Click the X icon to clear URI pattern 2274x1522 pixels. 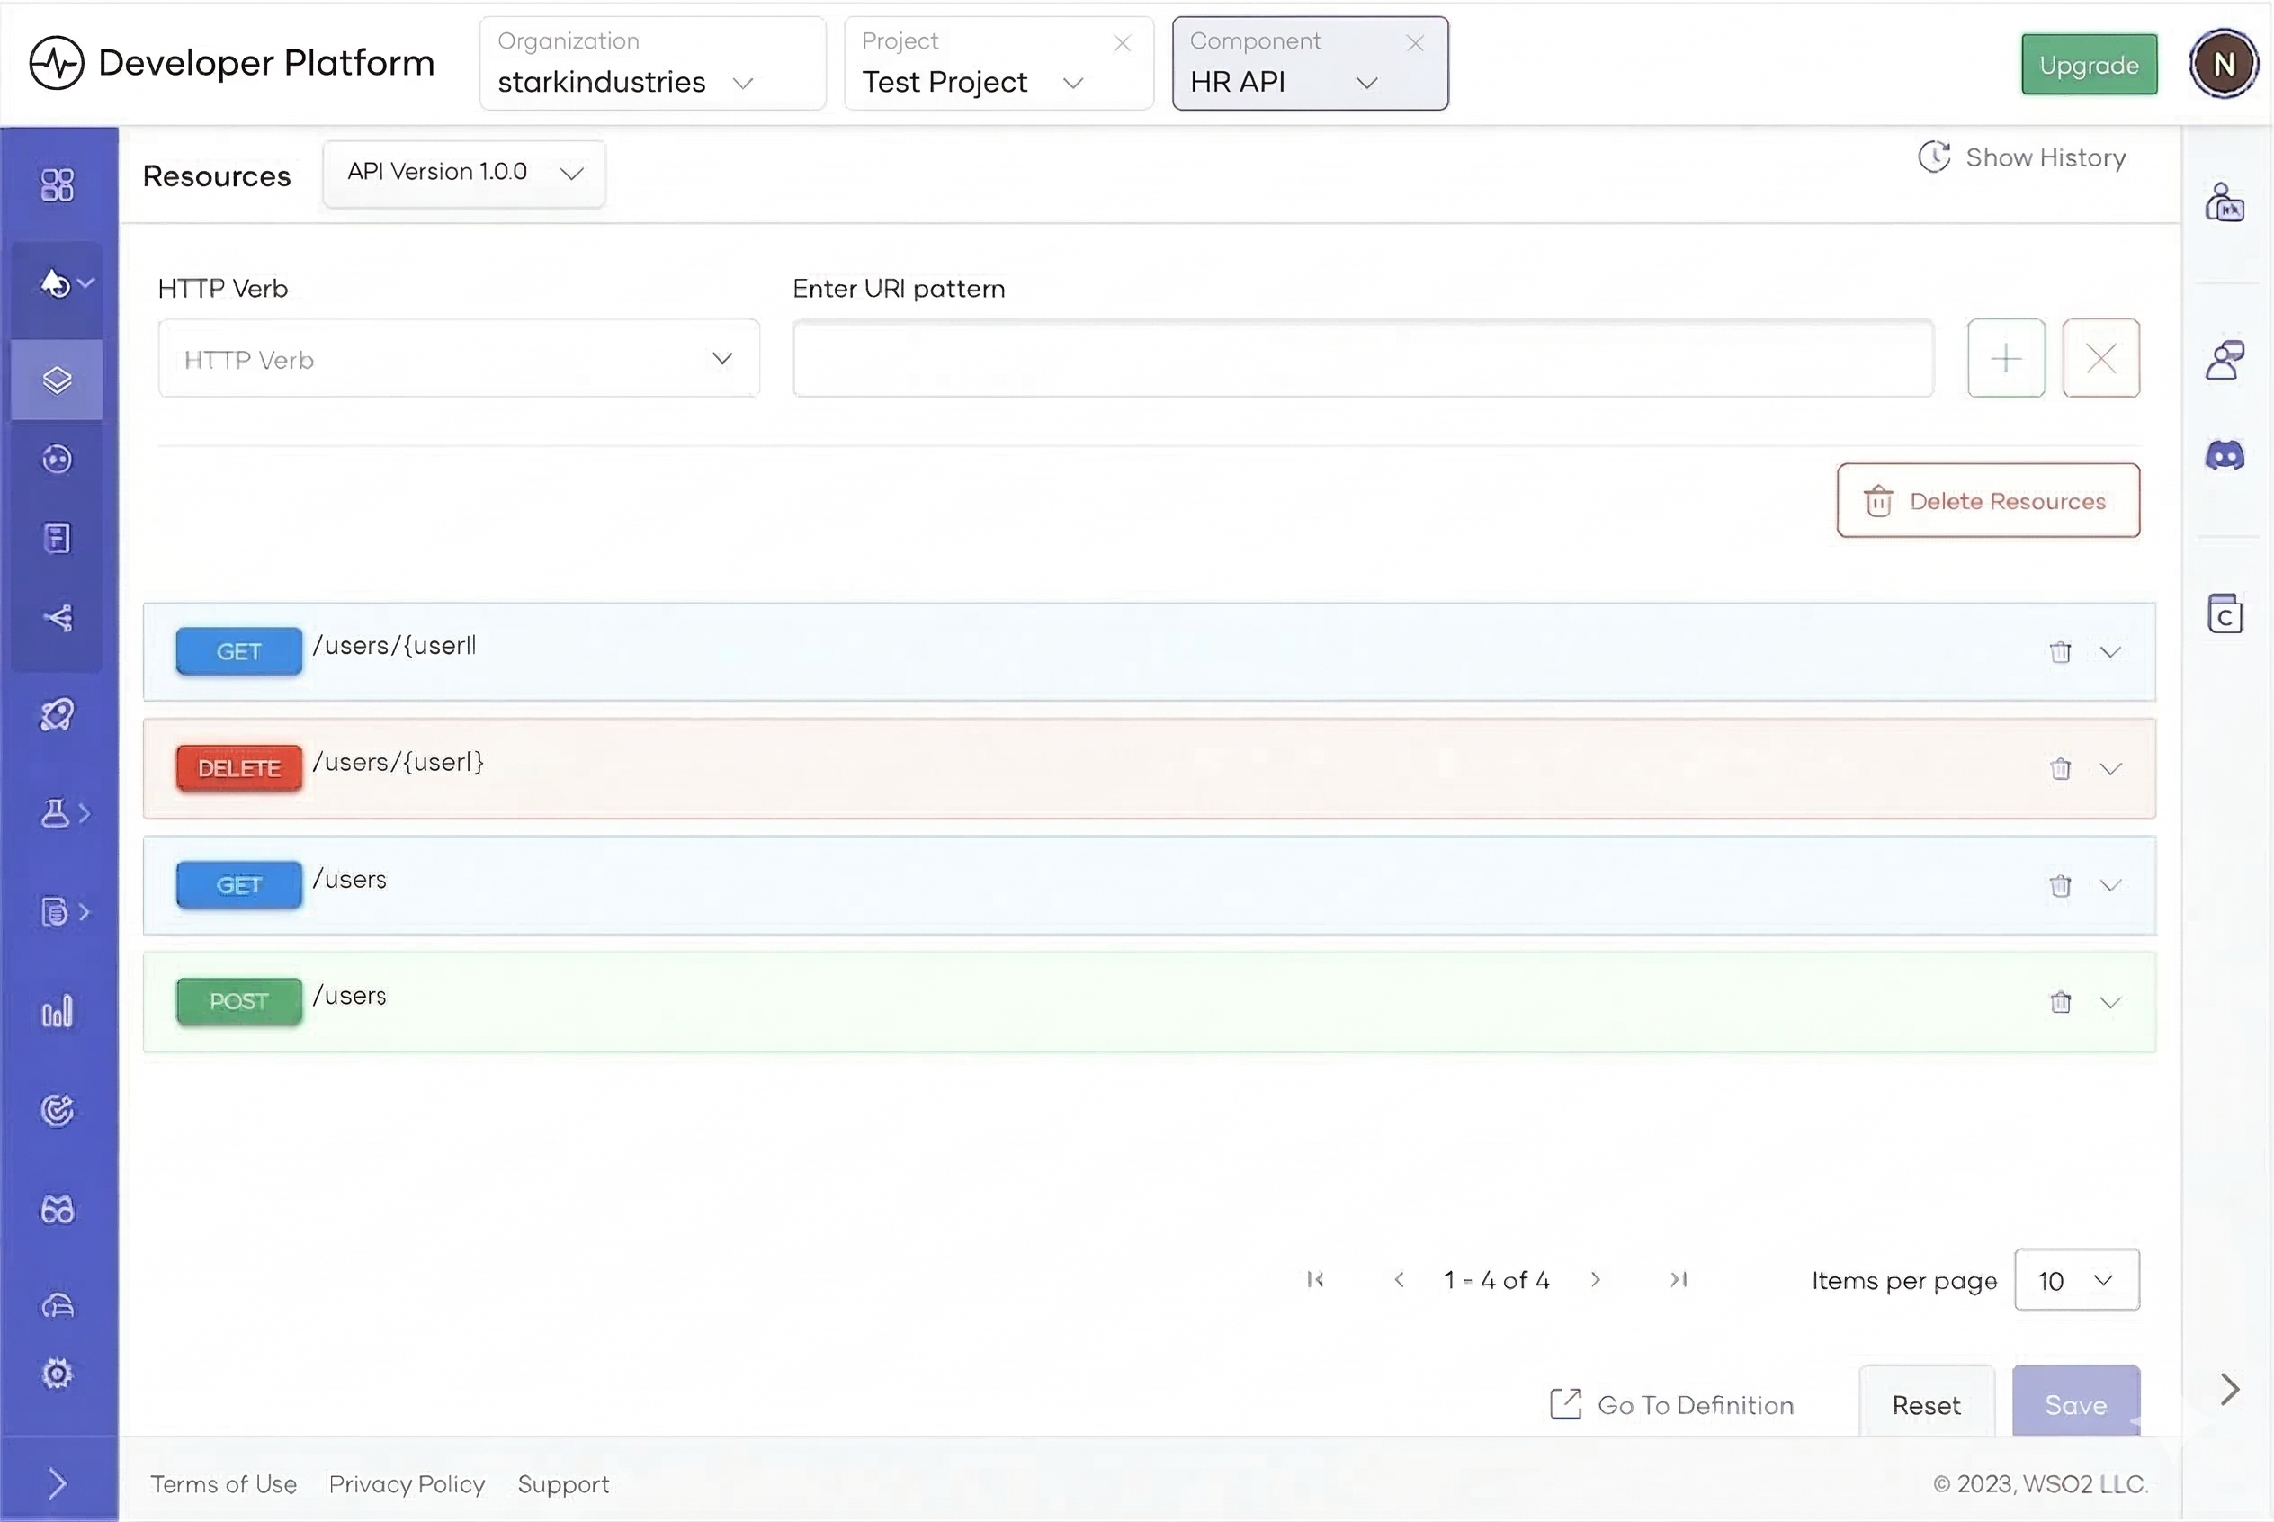tap(2100, 358)
